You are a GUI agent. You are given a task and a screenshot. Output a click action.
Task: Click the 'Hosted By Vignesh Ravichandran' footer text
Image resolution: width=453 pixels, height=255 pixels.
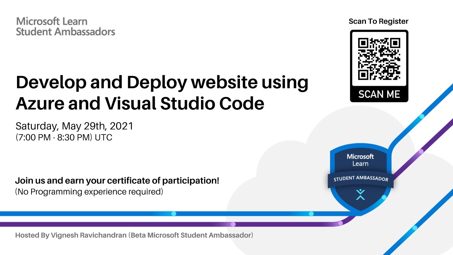[134, 235]
